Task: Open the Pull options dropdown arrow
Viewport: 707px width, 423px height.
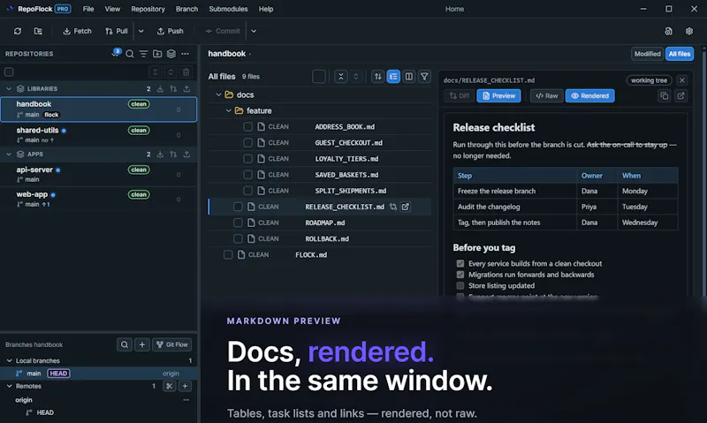Action: click(x=141, y=31)
